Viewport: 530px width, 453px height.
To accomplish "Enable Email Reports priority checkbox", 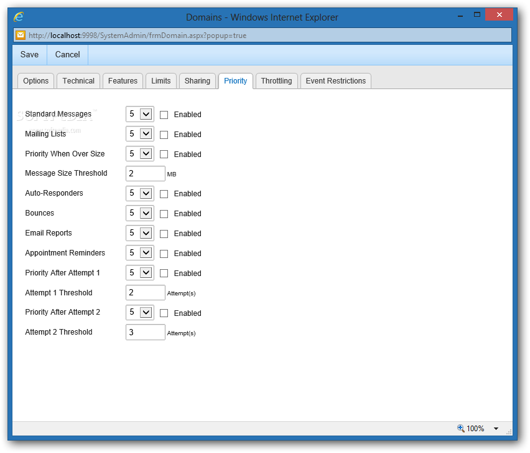I will [164, 234].
